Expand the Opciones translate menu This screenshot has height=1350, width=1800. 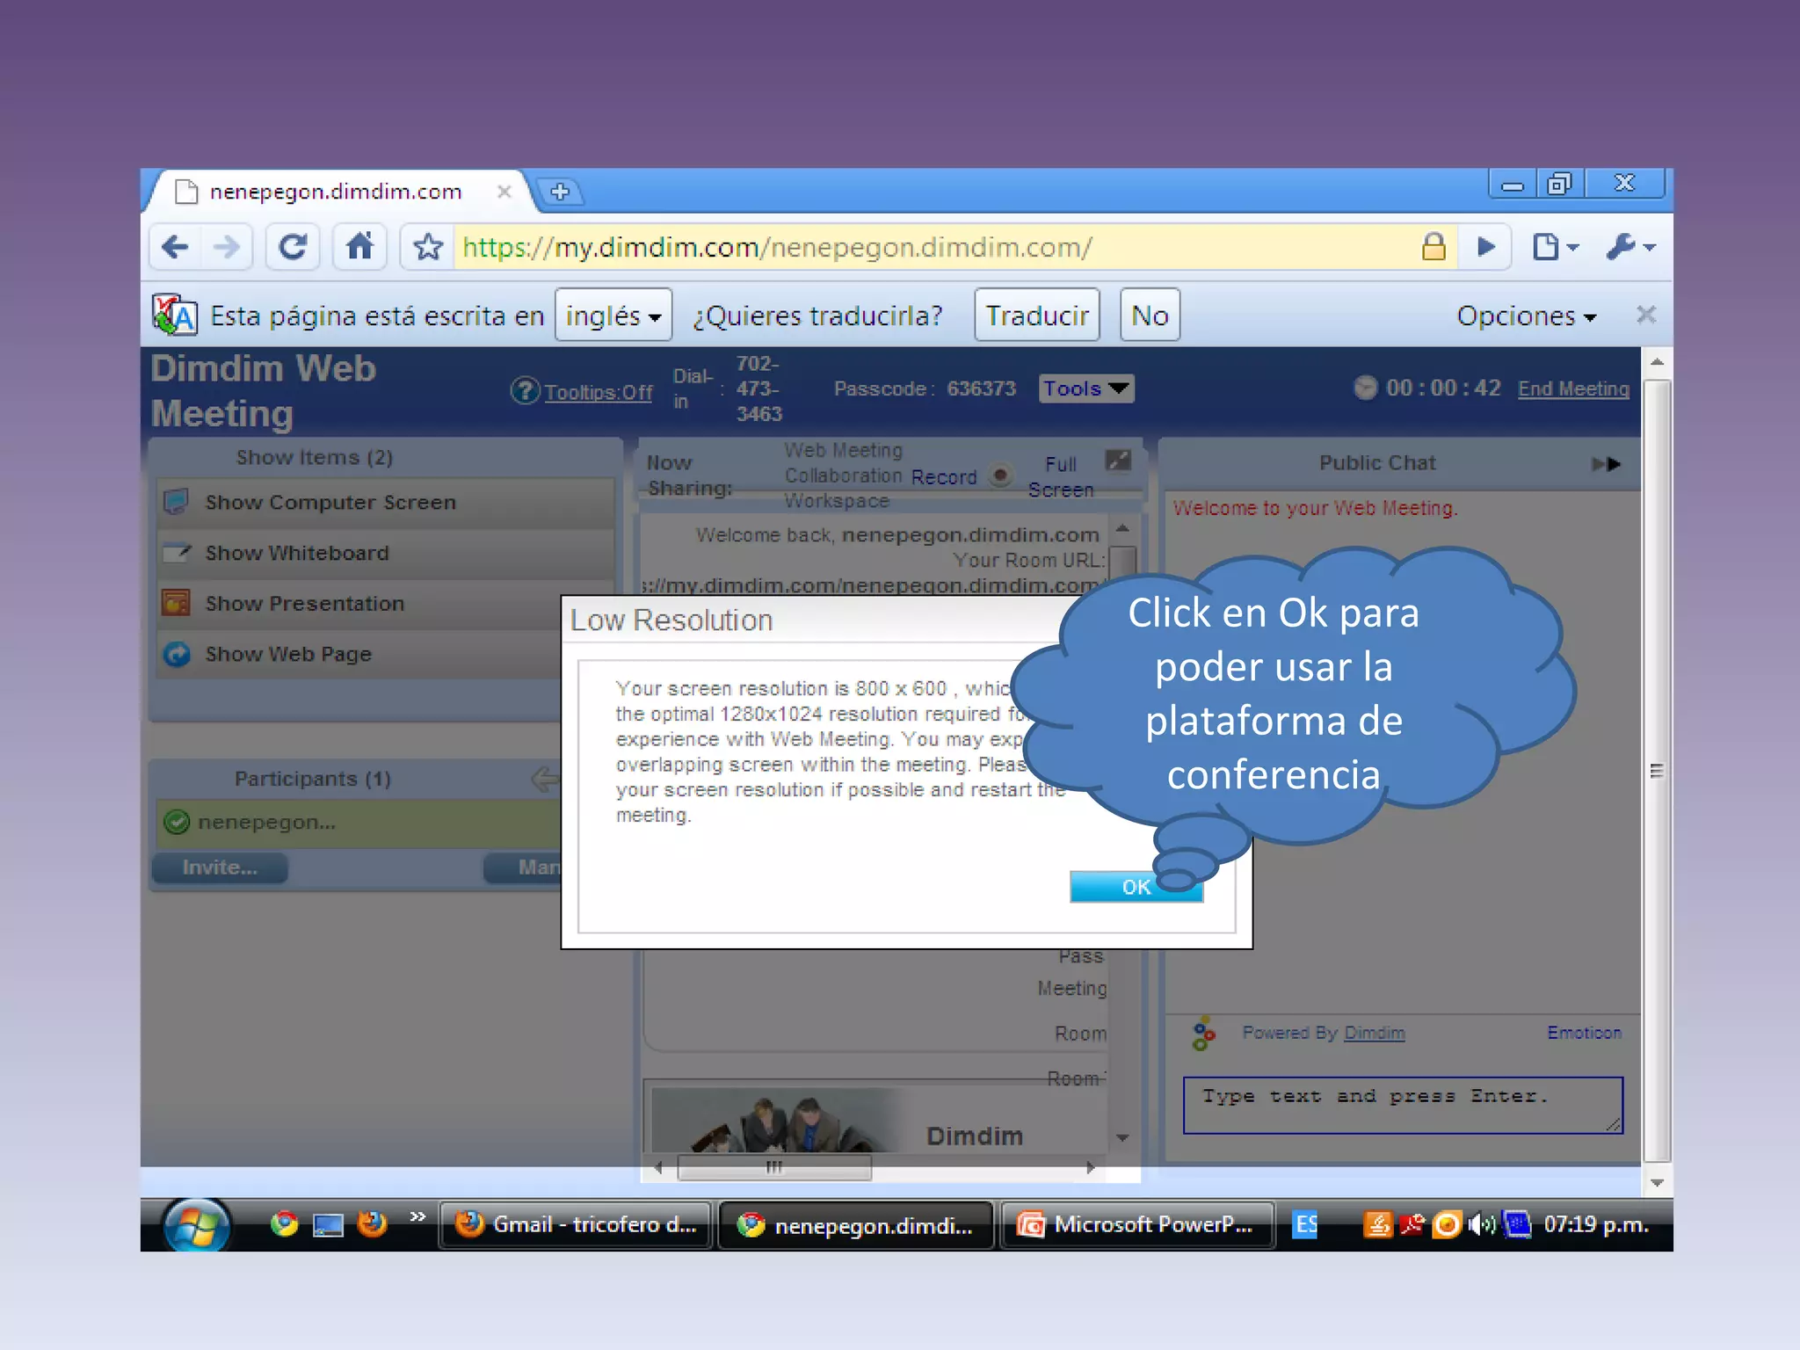(1527, 316)
